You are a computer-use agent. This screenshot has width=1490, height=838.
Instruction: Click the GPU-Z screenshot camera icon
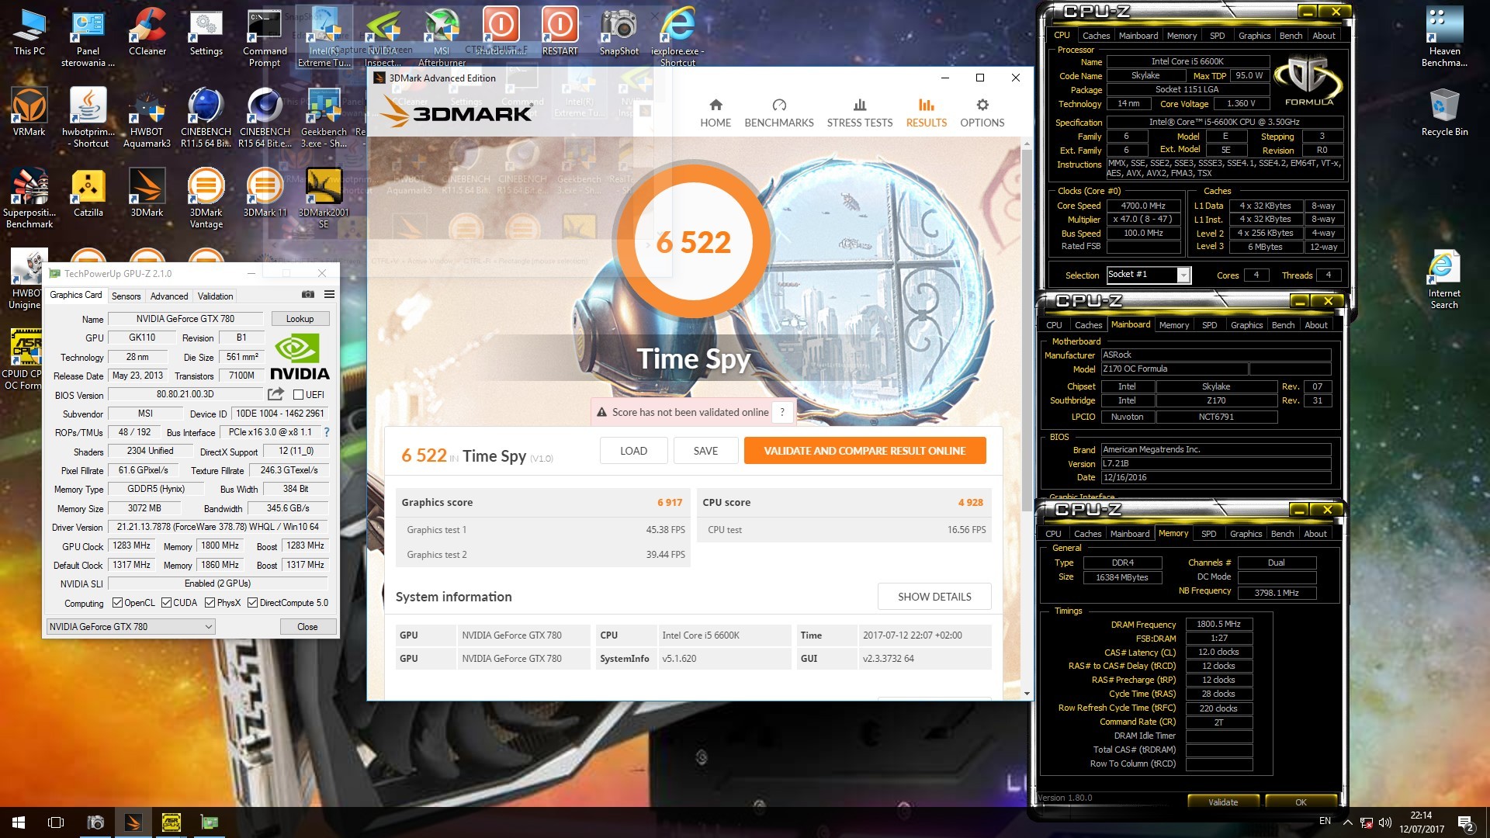pos(308,295)
